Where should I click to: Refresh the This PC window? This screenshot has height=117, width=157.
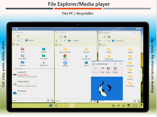[x=18, y=36]
